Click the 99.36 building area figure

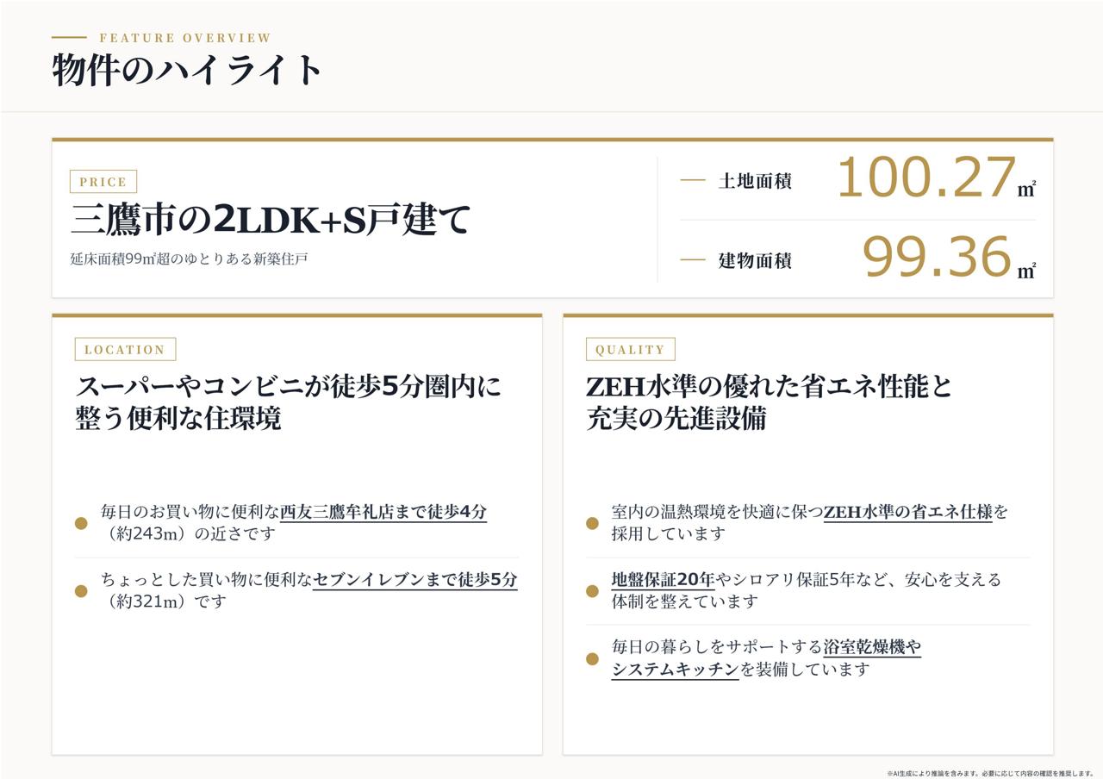tap(937, 257)
